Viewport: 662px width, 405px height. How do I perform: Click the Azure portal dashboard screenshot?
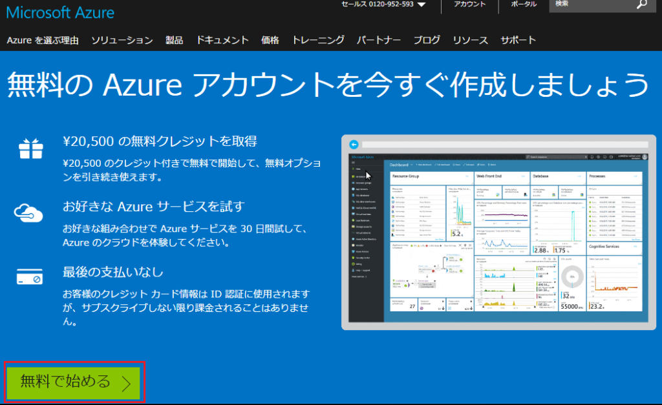(x=498, y=233)
